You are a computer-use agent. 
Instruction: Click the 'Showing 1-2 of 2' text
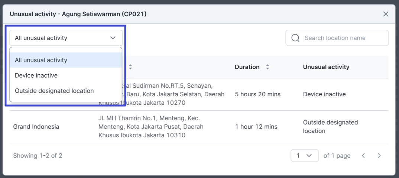pyautogui.click(x=38, y=156)
